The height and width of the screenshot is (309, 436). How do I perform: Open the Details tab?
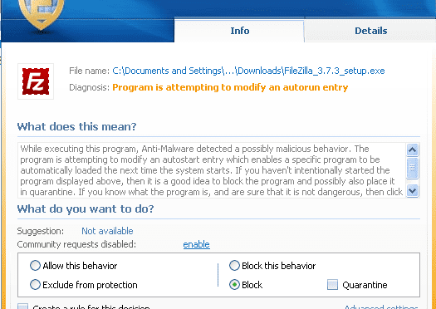[x=370, y=31]
